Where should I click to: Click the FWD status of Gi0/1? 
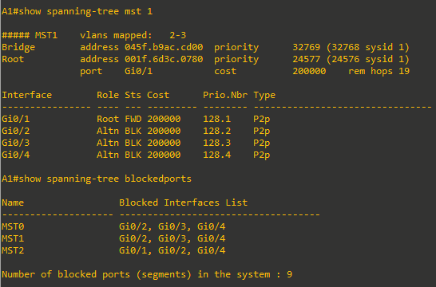(133, 119)
